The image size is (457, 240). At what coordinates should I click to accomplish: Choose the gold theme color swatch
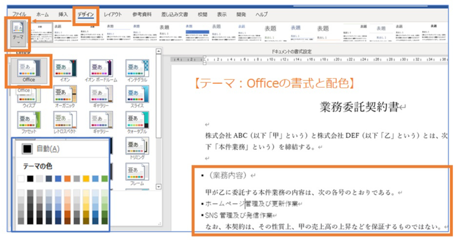[x=86, y=179]
